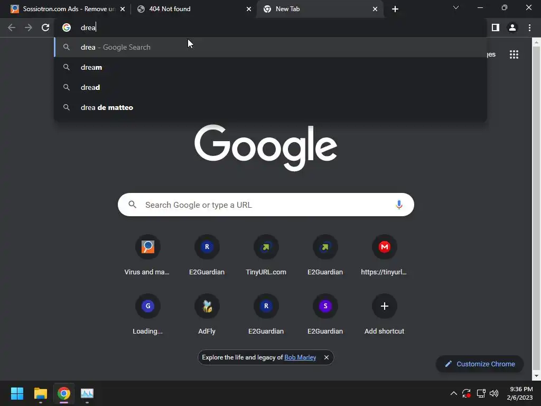Close the 404 Not found tab
Screen dimensions: 541x406
click(x=249, y=9)
